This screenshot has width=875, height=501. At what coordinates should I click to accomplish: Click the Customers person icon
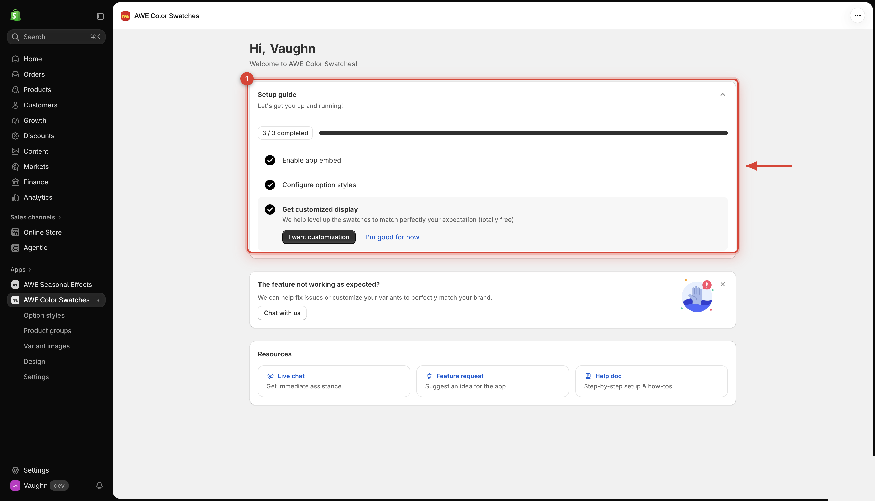coord(15,105)
